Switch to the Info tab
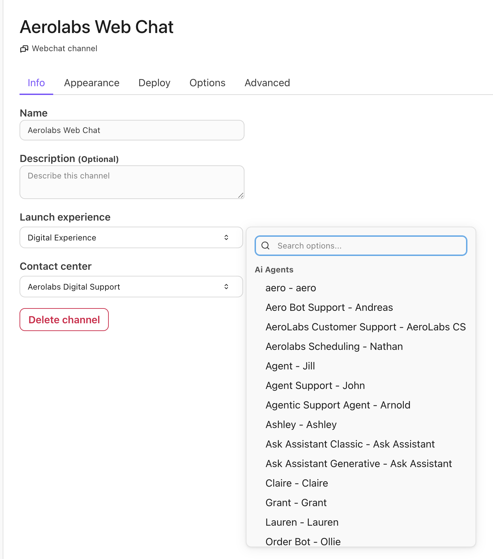Viewport: 493px width, 559px height. 36,83
